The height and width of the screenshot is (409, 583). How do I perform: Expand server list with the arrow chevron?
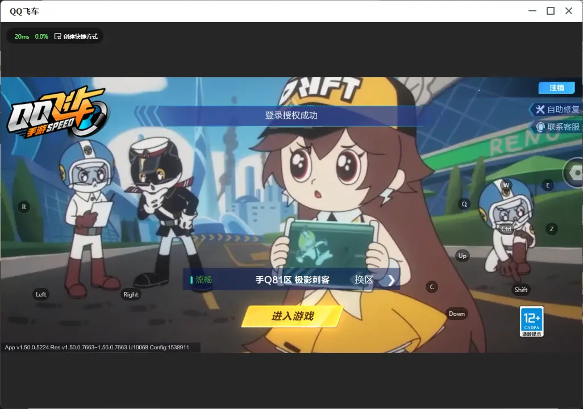pyautogui.click(x=391, y=280)
